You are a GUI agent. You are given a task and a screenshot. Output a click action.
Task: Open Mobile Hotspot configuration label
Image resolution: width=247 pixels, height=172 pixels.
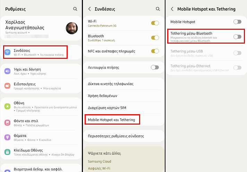click(183, 22)
